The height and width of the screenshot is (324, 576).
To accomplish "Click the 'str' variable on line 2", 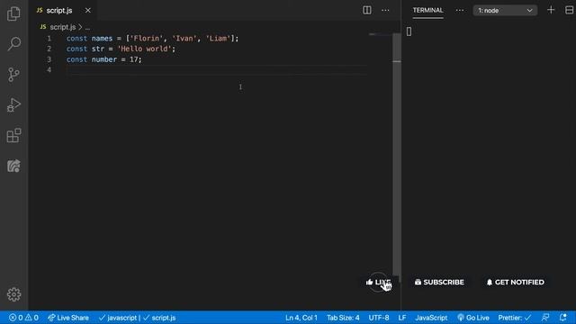I will point(98,49).
